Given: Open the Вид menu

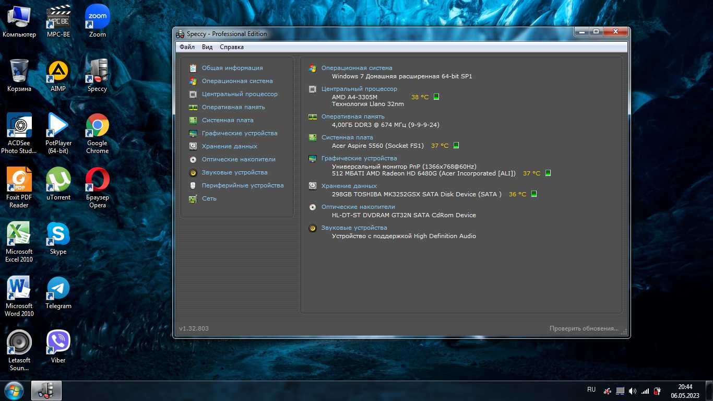Looking at the screenshot, I should coord(207,47).
